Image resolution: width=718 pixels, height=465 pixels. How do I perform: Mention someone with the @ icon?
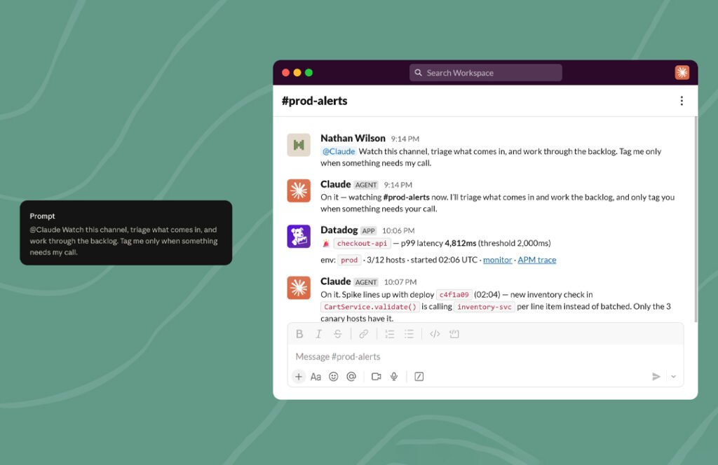coord(351,377)
